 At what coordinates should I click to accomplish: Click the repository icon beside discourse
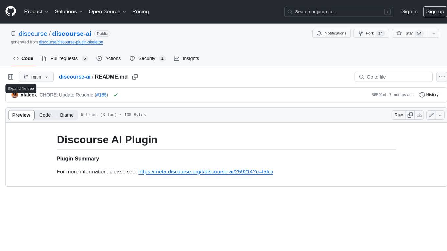click(13, 34)
